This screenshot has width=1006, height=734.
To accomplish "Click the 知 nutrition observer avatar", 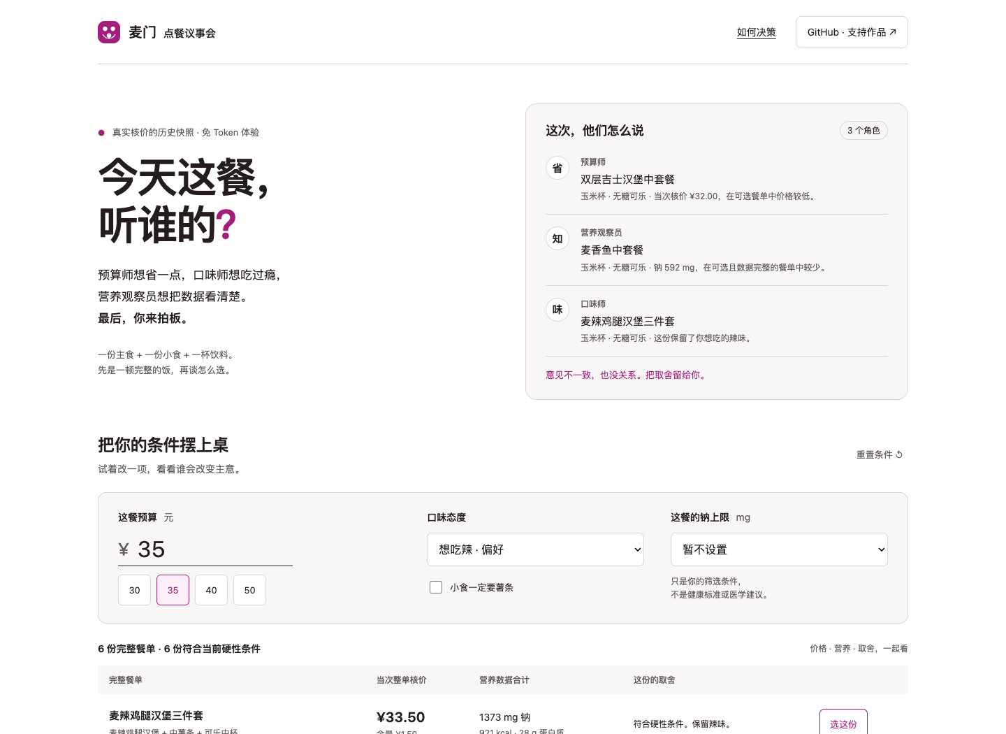I will 557,239.
